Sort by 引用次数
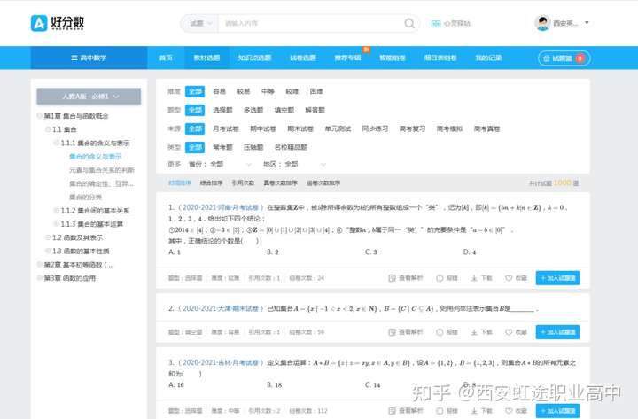Viewport: 638px width, 419px height. [x=243, y=183]
